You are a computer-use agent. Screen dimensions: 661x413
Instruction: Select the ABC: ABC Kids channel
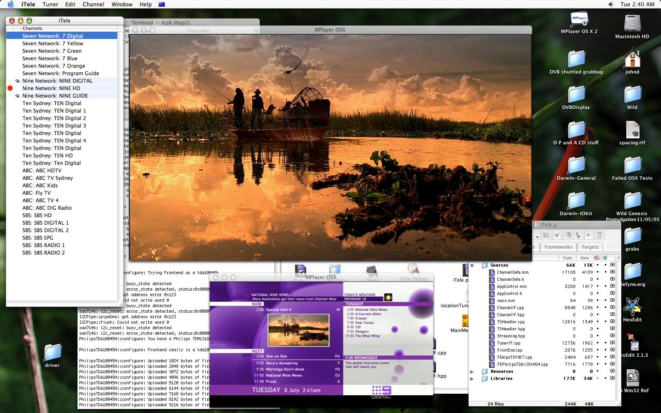pos(40,186)
